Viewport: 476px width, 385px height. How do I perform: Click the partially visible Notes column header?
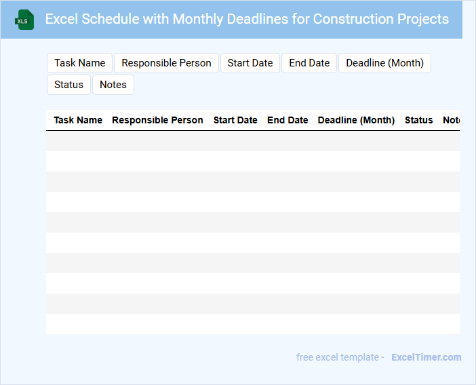click(x=451, y=120)
